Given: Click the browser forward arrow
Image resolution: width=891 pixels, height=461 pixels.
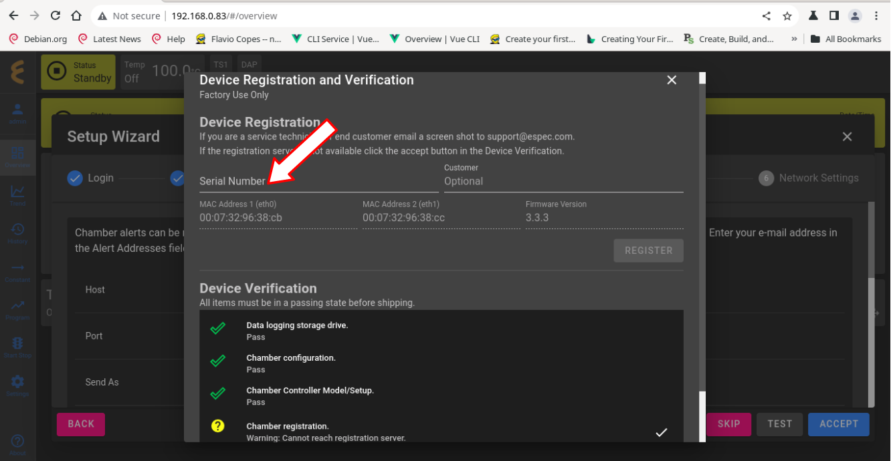Looking at the screenshot, I should pos(34,15).
